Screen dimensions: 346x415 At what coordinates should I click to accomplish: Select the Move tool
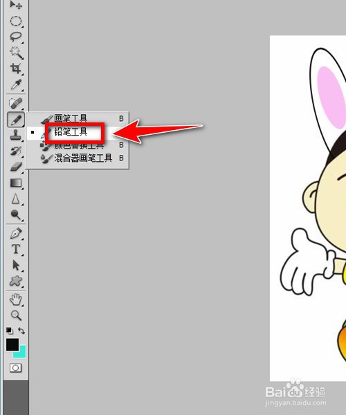pyautogui.click(x=16, y=5)
